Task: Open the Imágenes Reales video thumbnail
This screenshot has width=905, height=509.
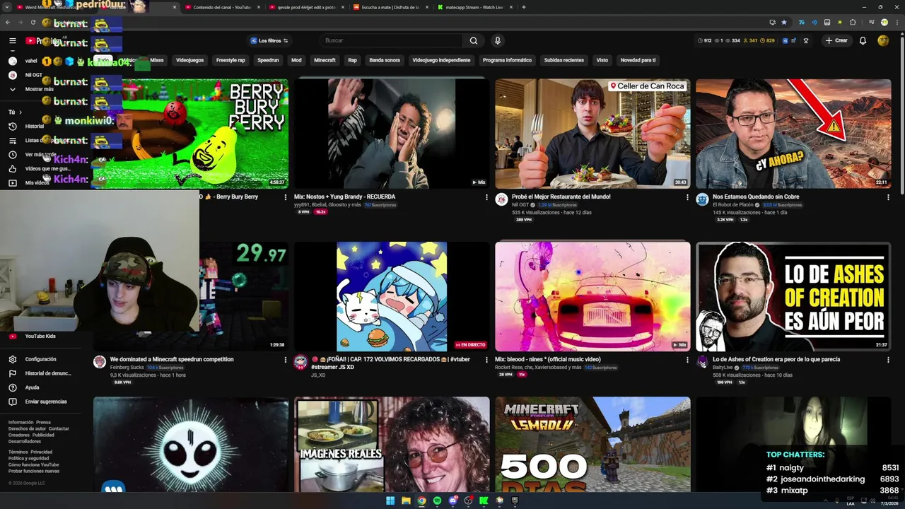Action: coord(392,444)
